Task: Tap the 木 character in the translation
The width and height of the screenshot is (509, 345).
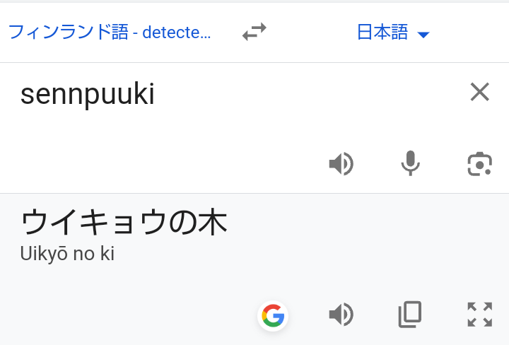Action: click(x=212, y=223)
